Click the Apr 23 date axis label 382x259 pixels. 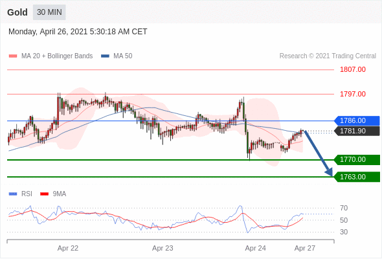pyautogui.click(x=163, y=248)
